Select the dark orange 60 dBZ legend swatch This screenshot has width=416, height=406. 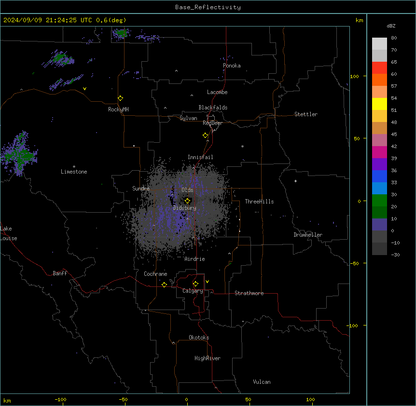(x=379, y=80)
